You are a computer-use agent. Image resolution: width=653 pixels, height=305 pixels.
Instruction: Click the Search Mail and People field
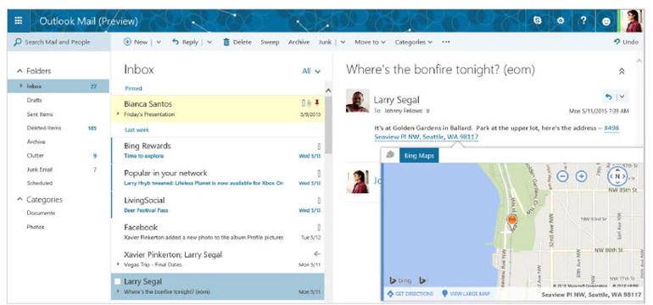(x=59, y=42)
